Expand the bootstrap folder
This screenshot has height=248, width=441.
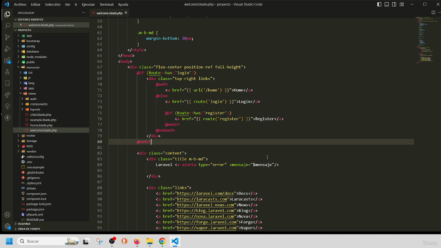(x=33, y=41)
